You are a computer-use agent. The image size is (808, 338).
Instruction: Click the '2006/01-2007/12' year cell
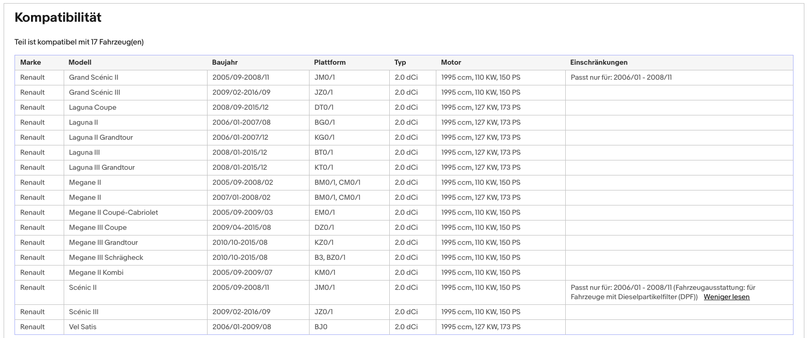click(x=258, y=137)
